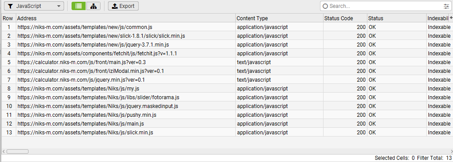Screen dimensions: 453x162
Task: Click row number 10 cell
Action: 8,106
